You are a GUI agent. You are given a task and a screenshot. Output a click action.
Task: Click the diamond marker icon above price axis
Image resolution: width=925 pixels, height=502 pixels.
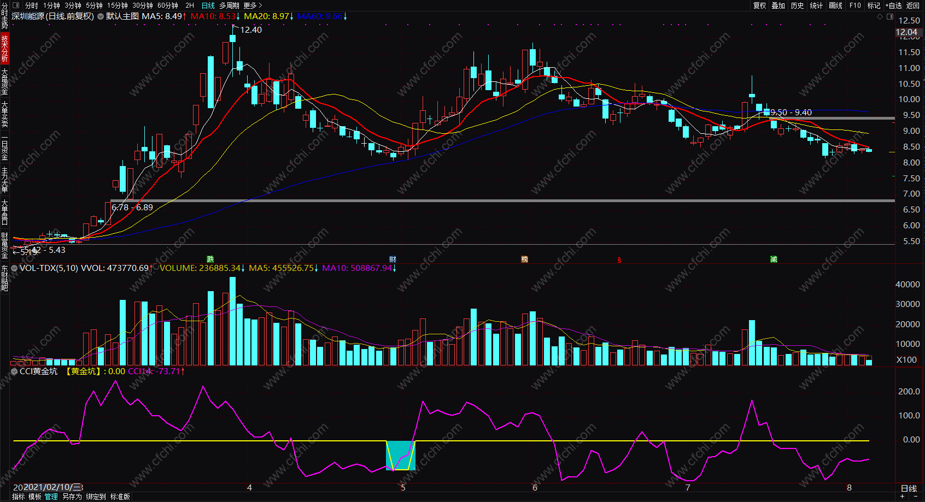(880, 17)
